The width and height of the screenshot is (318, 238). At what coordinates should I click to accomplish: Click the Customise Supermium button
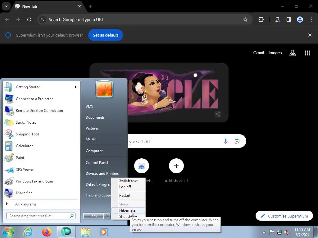pos(284,216)
